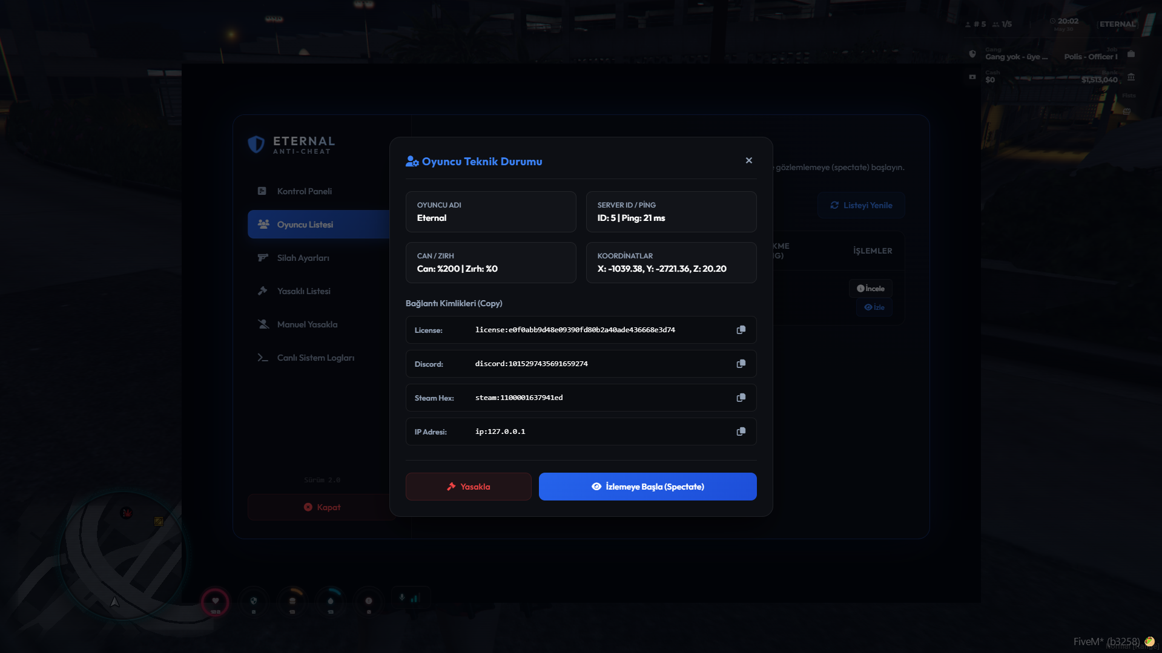The image size is (1162, 653).
Task: Click the Canlı Sistem Logları terminal icon
Action: (x=263, y=358)
